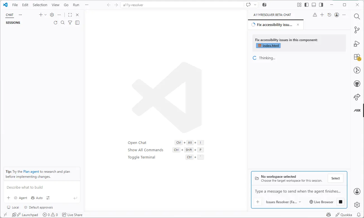Toggle the bottom Panel layout button
This screenshot has height=218, width=364.
click(x=314, y=5)
